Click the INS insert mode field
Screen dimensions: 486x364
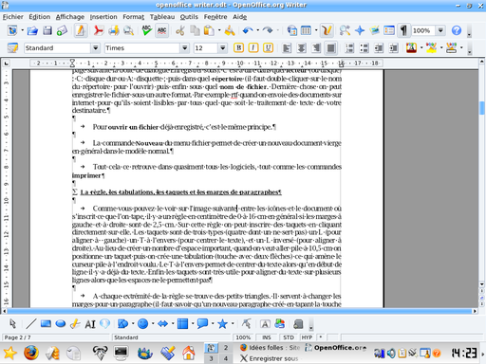[267, 337]
